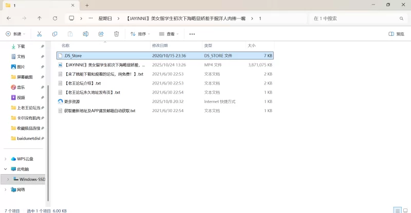Click the Cut scissors icon in toolbar

[x=39, y=34]
